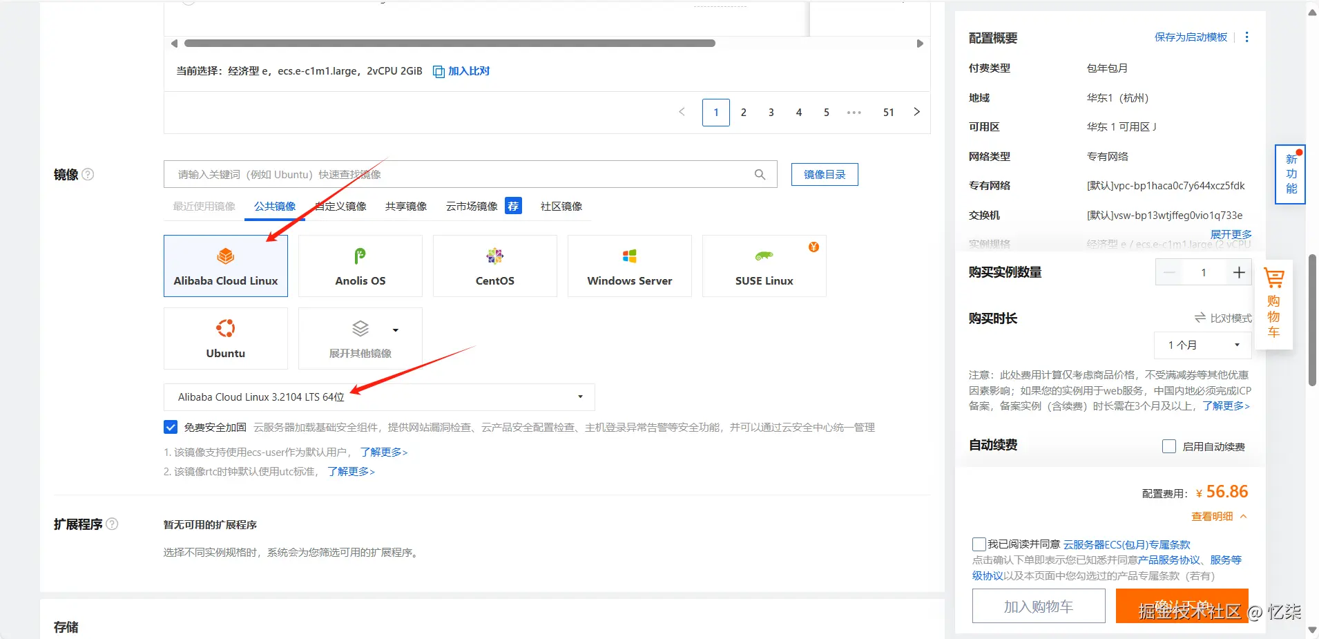This screenshot has width=1319, height=639.
Task: Switch to 云市场镜像 tab
Action: coord(472,206)
